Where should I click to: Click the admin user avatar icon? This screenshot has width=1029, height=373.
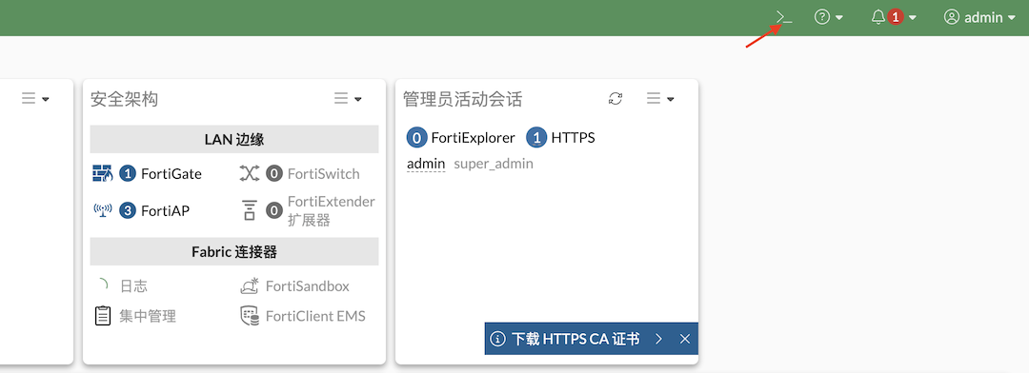coord(952,17)
